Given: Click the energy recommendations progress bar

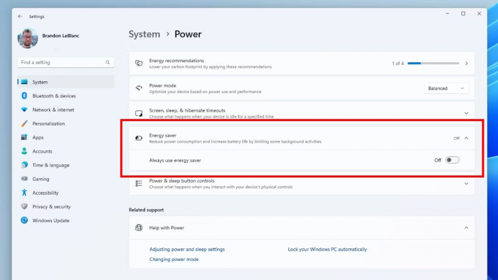Looking at the screenshot, I should [433, 63].
